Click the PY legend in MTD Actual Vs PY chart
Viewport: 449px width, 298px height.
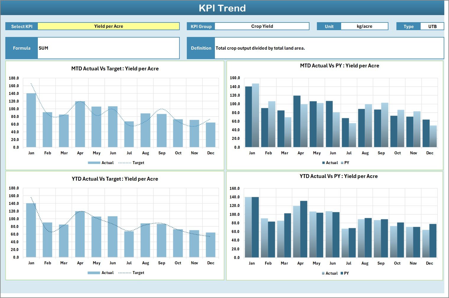pos(347,163)
